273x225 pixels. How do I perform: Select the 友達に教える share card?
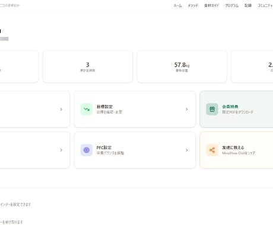point(236,150)
